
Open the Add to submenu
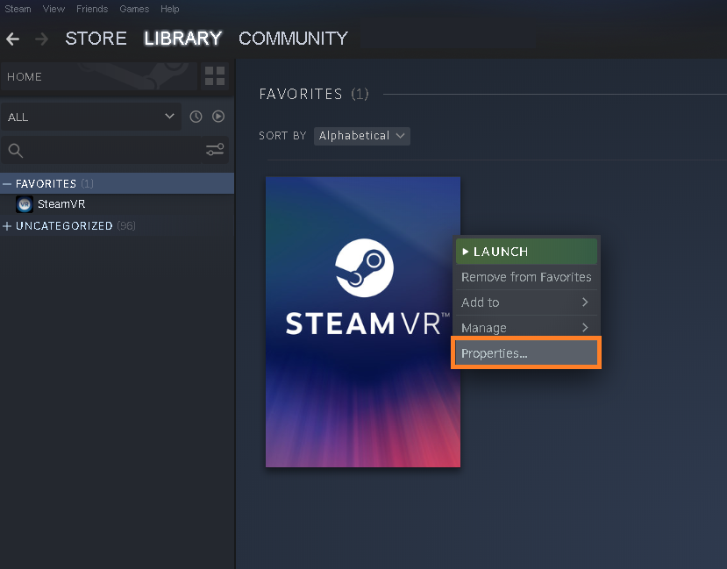point(525,302)
